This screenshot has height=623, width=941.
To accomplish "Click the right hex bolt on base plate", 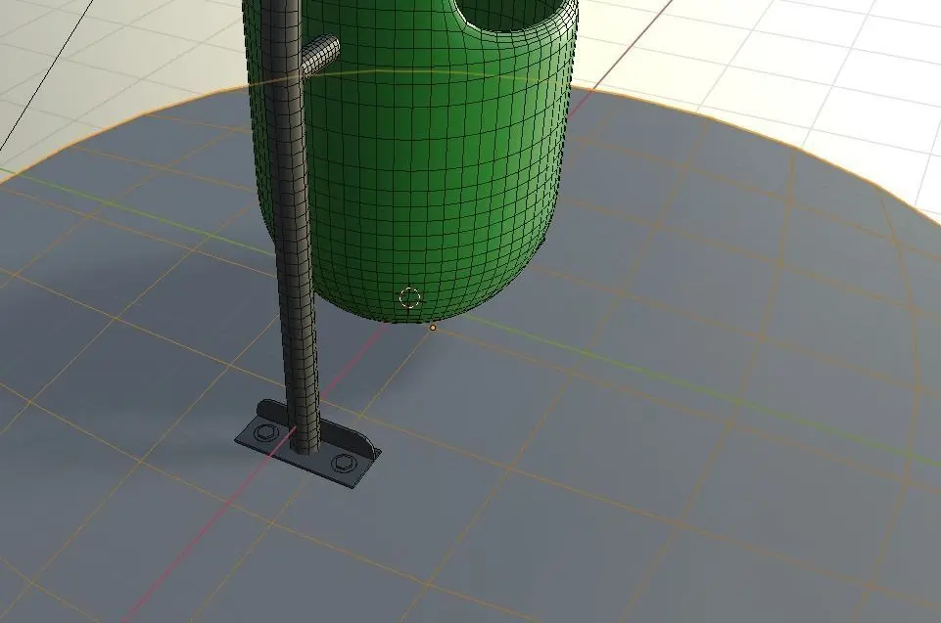I will pyautogui.click(x=343, y=463).
